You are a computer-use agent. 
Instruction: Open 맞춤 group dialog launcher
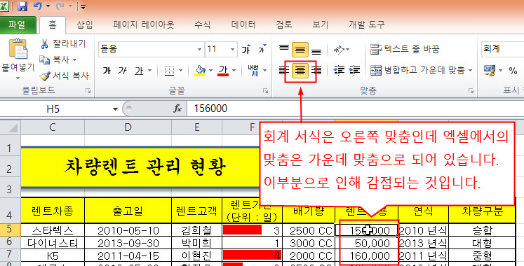[471, 91]
